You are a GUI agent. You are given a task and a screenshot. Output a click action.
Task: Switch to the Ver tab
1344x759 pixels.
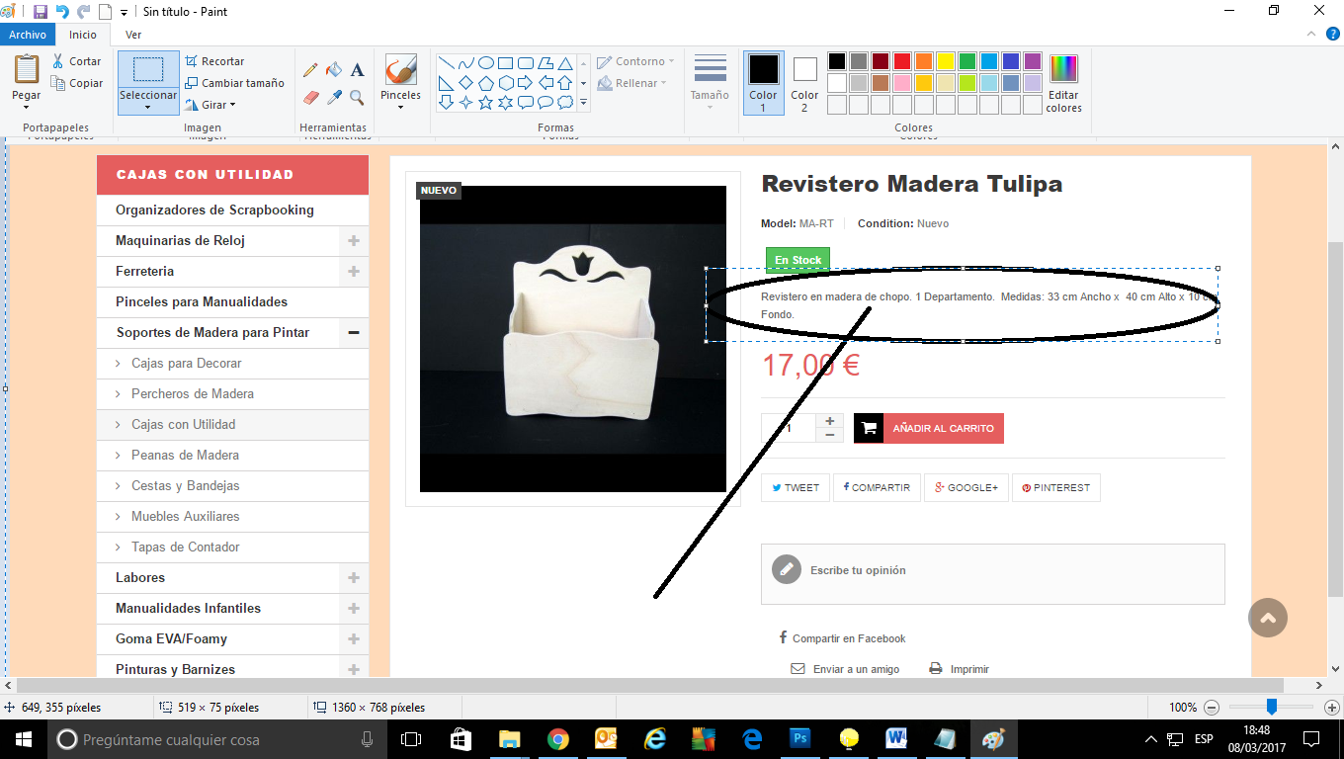click(133, 35)
